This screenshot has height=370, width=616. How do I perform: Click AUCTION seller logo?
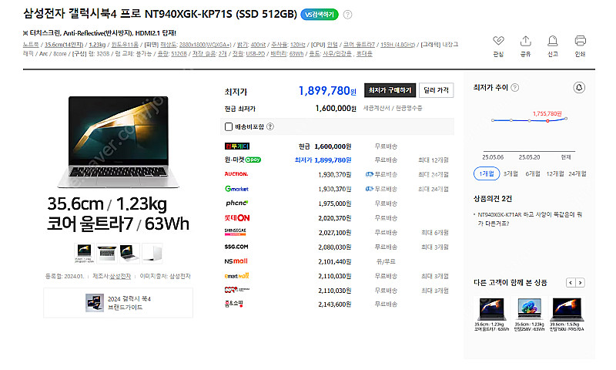click(x=236, y=174)
